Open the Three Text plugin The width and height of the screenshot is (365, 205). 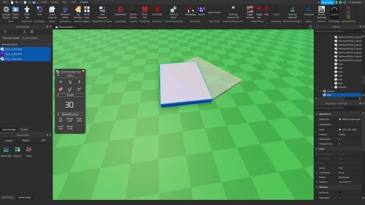point(144,13)
